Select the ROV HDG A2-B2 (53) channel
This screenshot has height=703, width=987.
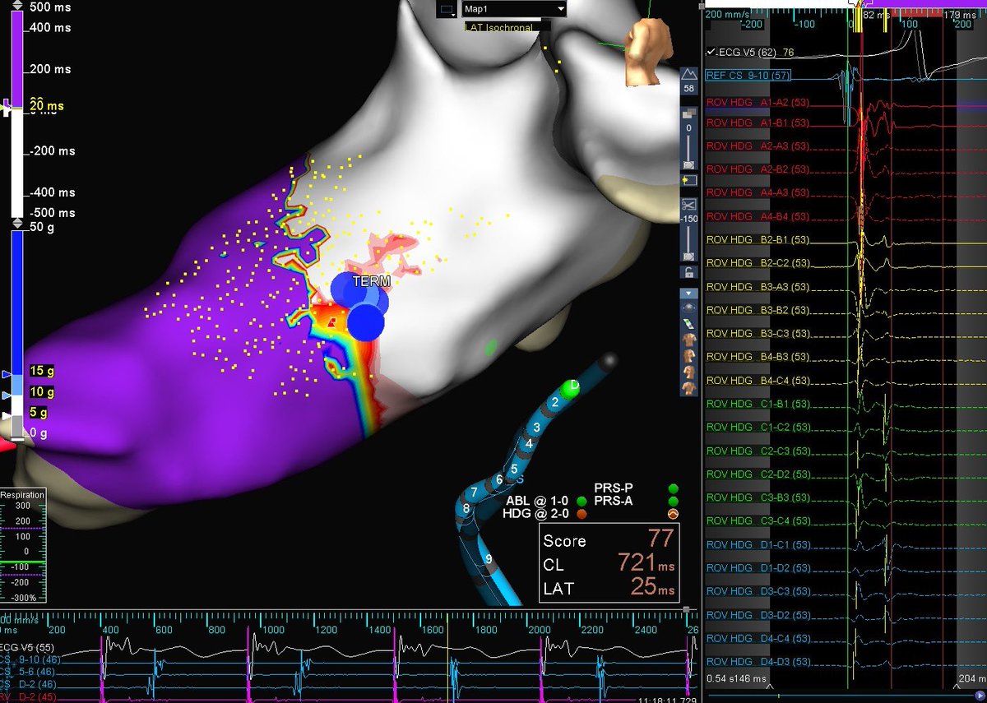tap(757, 169)
